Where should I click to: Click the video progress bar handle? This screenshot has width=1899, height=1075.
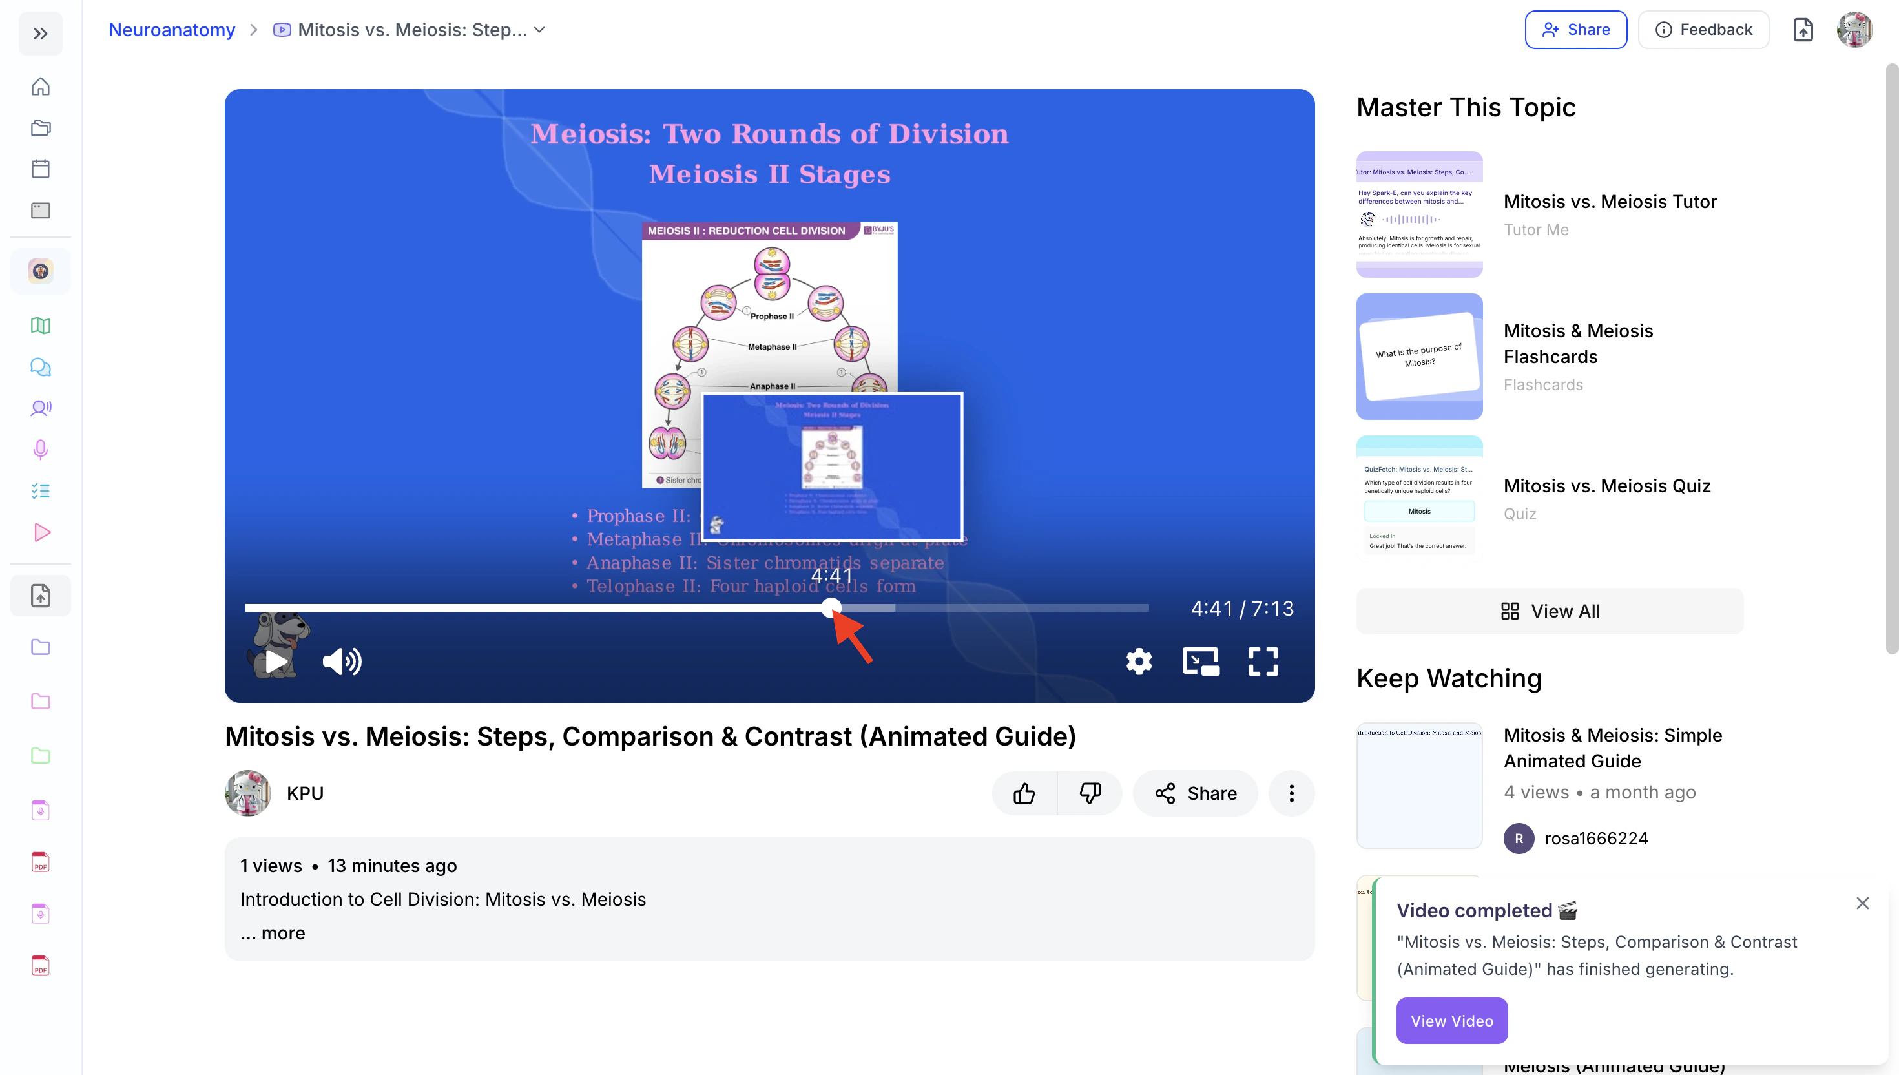point(831,608)
